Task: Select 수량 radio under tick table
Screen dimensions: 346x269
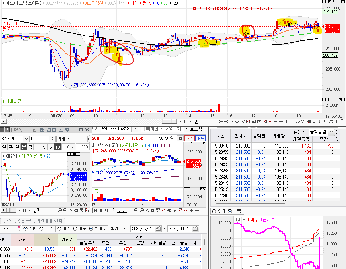Action: [214, 211]
